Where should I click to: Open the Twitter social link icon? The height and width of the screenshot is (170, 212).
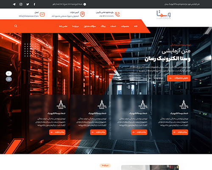28,4
